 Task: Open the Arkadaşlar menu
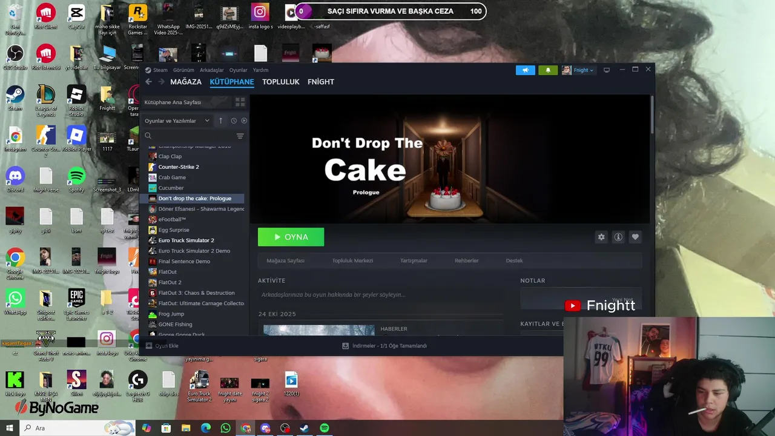click(x=212, y=70)
